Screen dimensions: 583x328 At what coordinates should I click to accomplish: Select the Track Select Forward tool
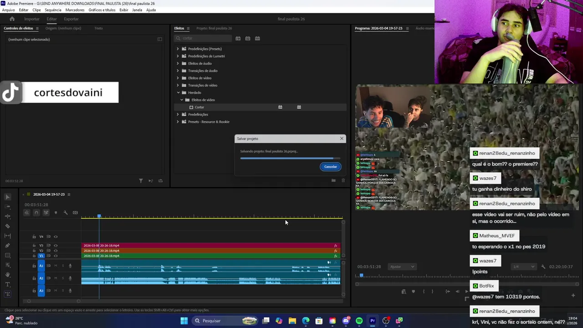pos(8,206)
